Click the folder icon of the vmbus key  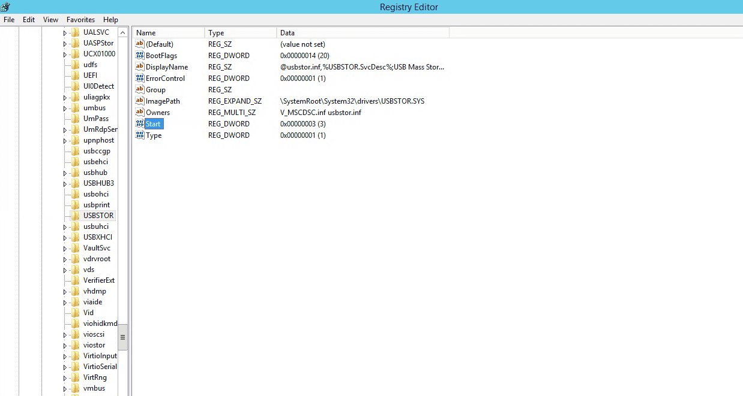click(76, 388)
